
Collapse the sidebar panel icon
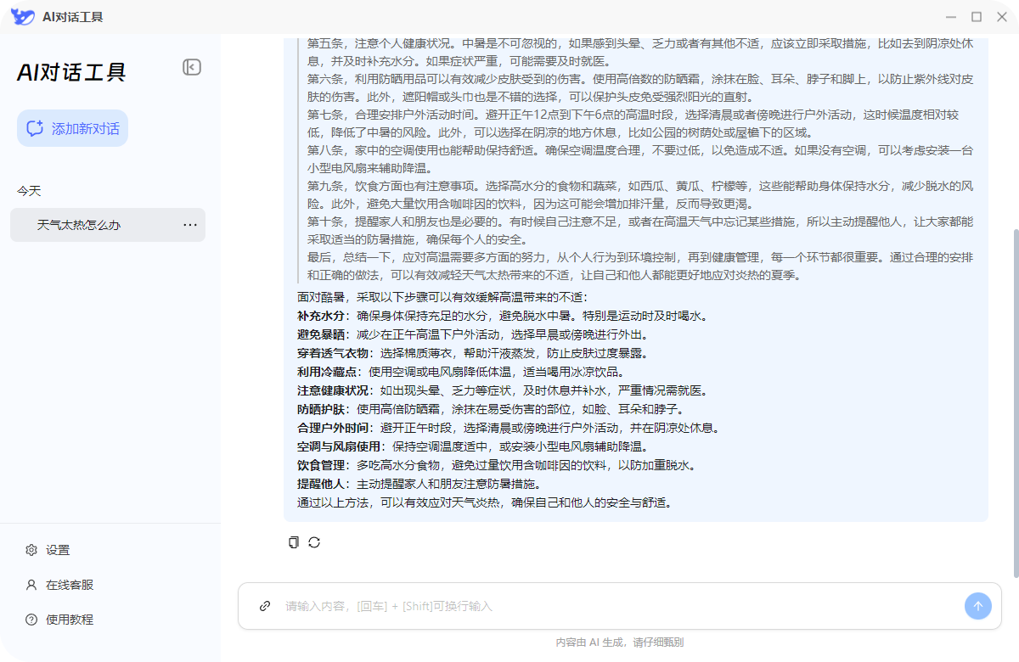pos(192,67)
